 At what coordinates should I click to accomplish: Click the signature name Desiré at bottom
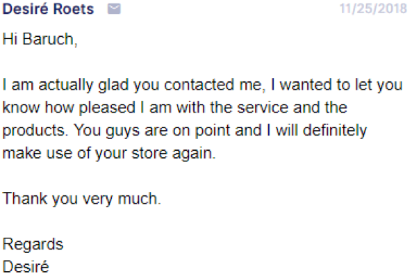point(26,266)
